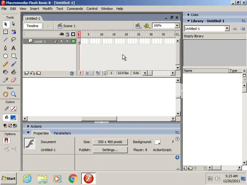Select the Untitled-1 document tab
The image size is (247, 185).
(33, 18)
